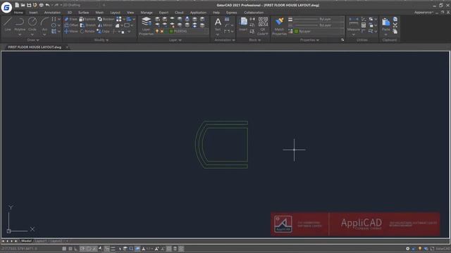
Task: Toggle snap mode in status bar
Action: (x=64, y=249)
